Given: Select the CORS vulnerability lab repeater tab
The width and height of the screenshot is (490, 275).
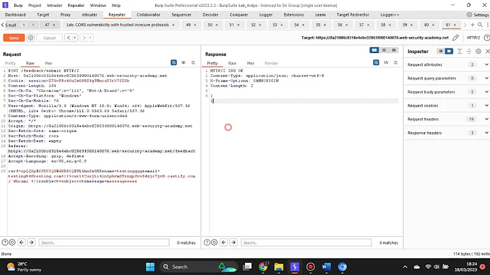Looking at the screenshot, I should (118, 25).
